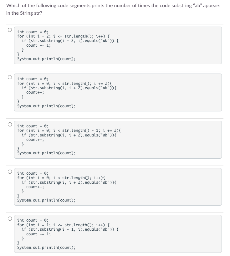Click the code segment using "substring(i - 1, i)"
230x256 pixels.
pos(118,234)
